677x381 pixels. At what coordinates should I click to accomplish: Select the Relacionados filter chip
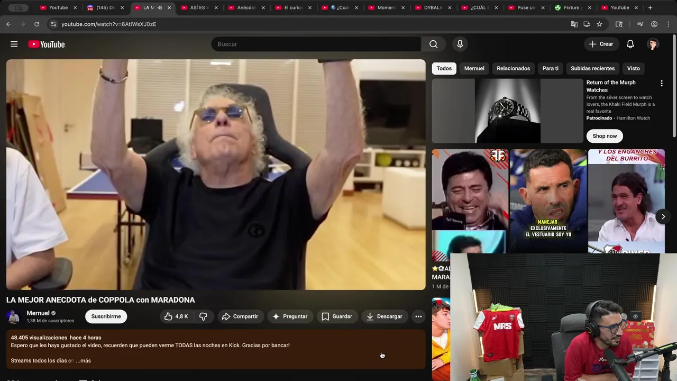point(513,68)
